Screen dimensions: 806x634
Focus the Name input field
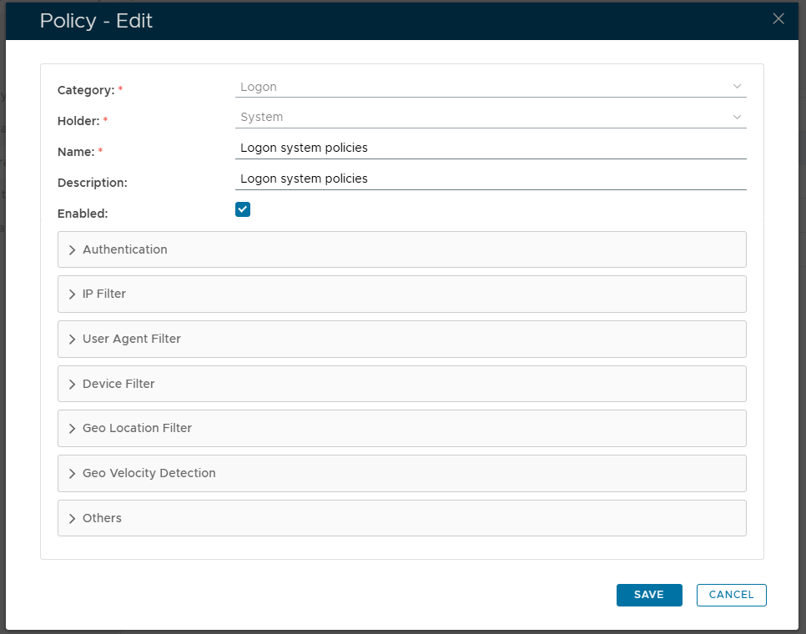[x=491, y=148]
